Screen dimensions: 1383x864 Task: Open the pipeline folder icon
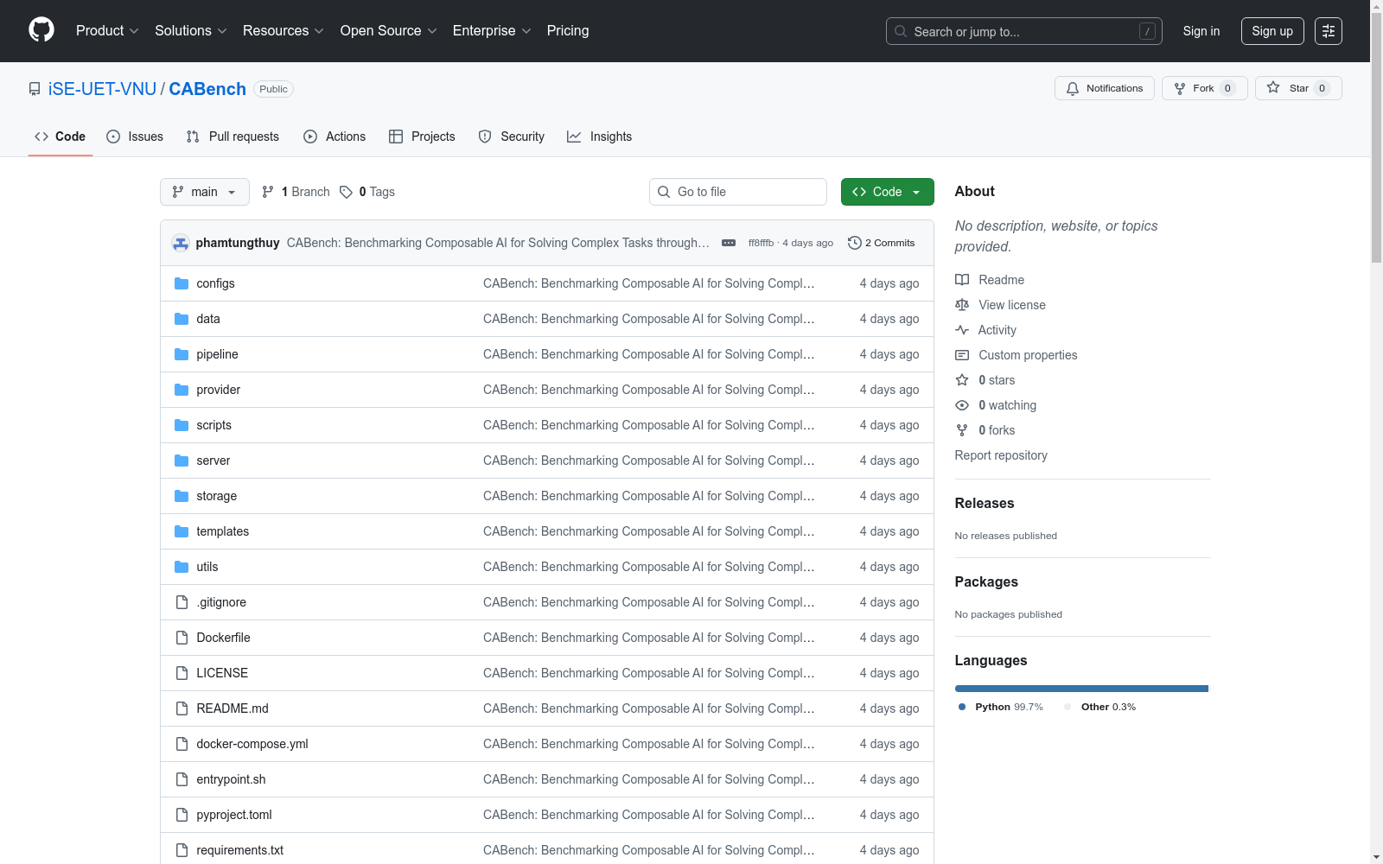click(182, 354)
